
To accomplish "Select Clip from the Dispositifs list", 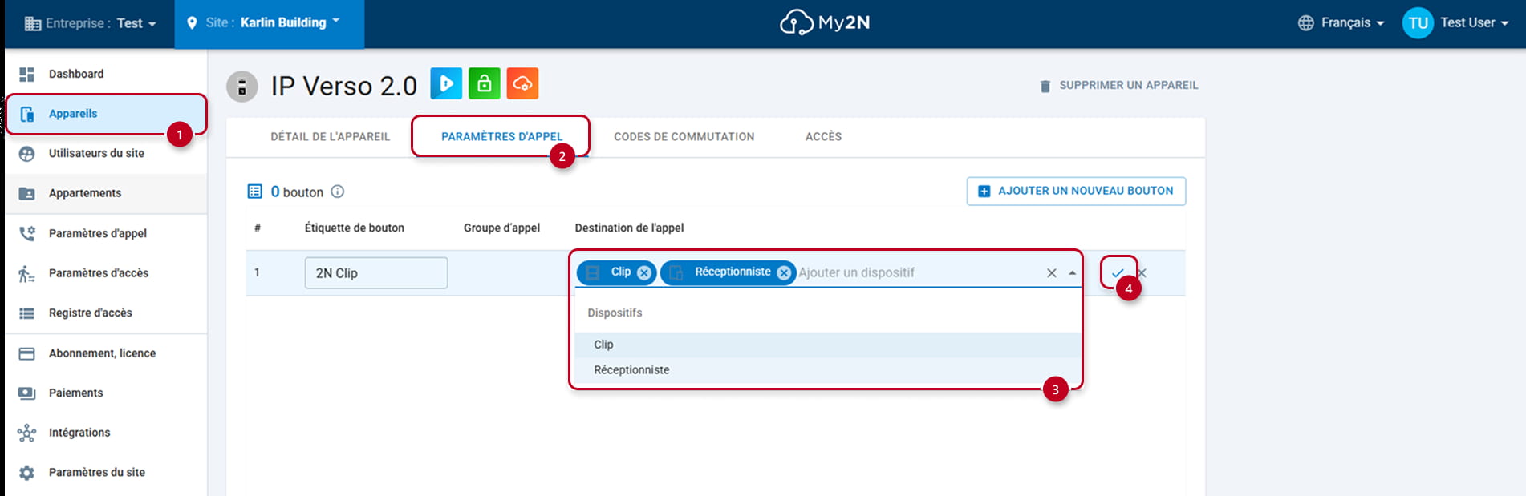I will pos(829,345).
